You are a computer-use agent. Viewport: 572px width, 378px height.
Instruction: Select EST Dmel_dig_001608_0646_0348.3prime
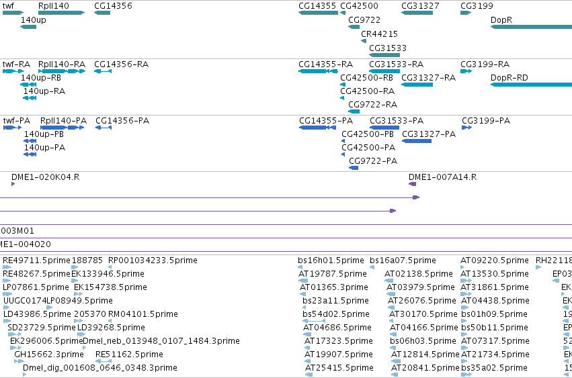[100, 368]
